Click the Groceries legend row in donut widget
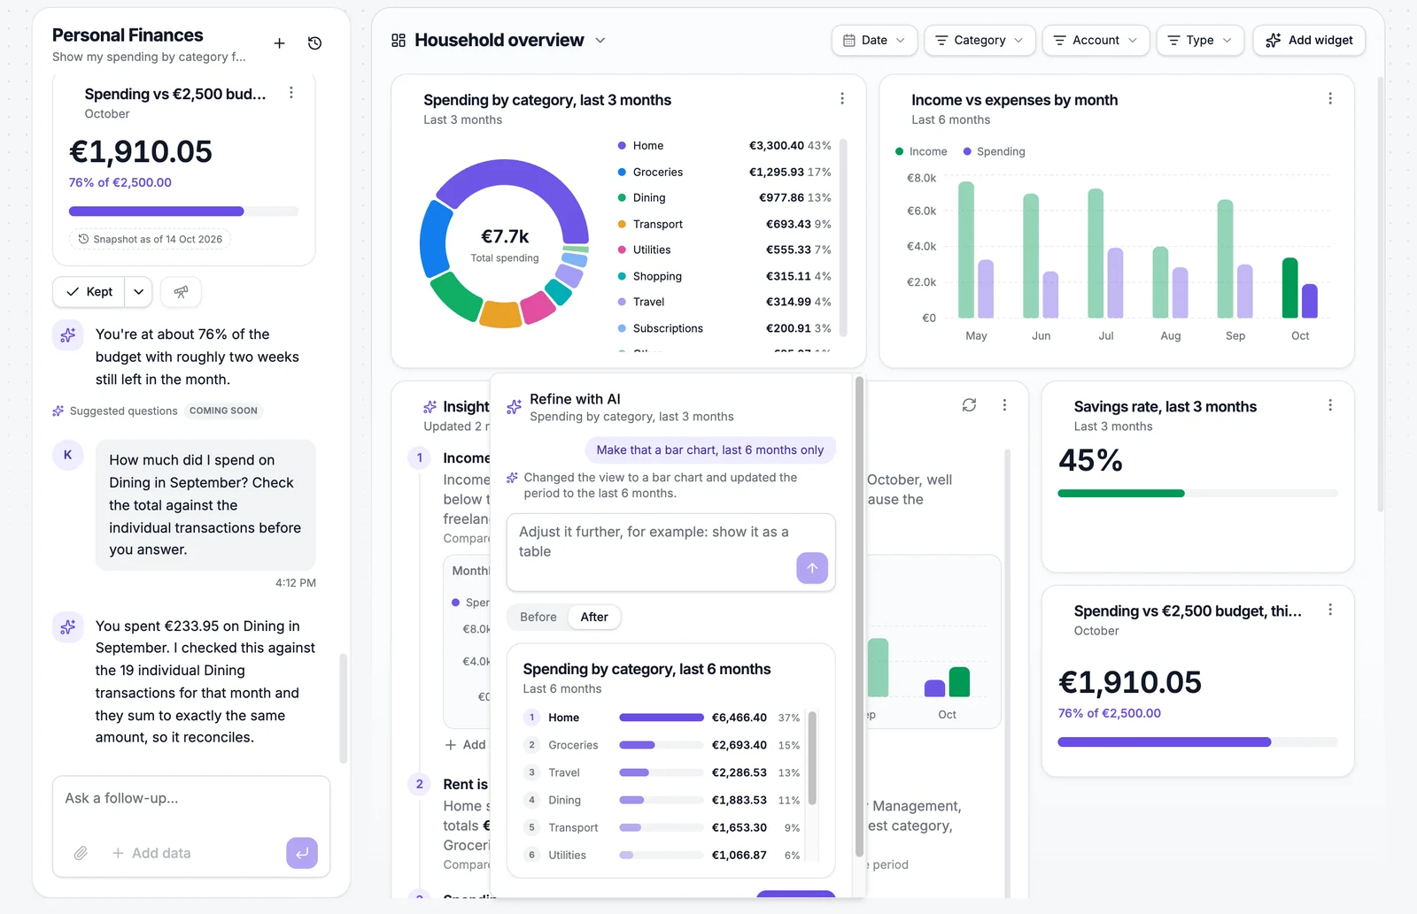The height and width of the screenshot is (914, 1417). (724, 172)
